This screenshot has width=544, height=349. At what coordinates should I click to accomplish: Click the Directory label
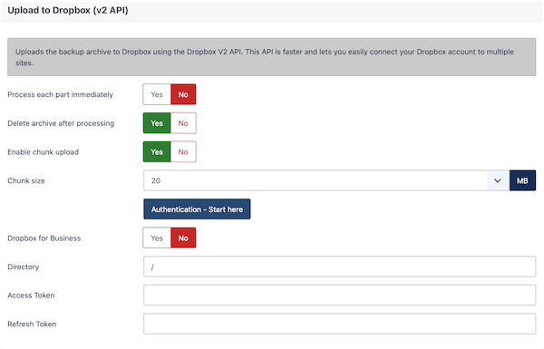24,267
